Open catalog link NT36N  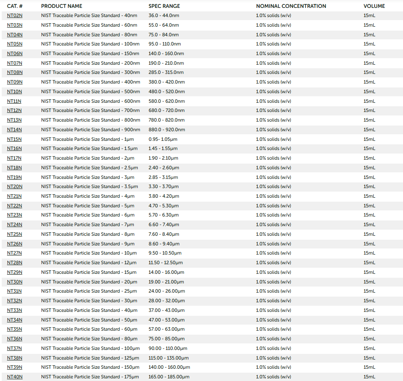(15, 339)
